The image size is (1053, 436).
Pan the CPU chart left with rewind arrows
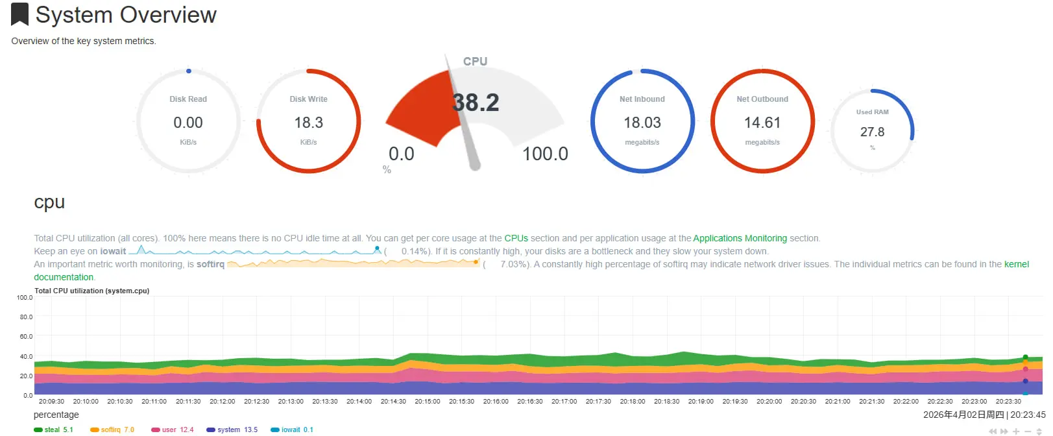[x=993, y=431]
